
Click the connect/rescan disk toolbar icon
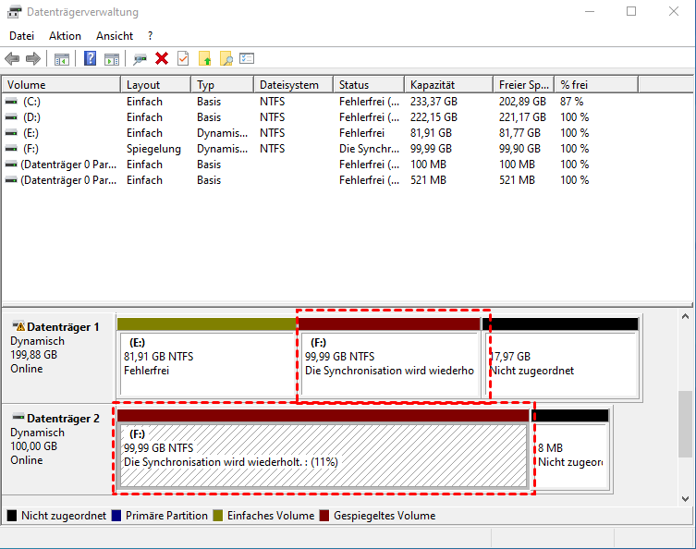(140, 58)
